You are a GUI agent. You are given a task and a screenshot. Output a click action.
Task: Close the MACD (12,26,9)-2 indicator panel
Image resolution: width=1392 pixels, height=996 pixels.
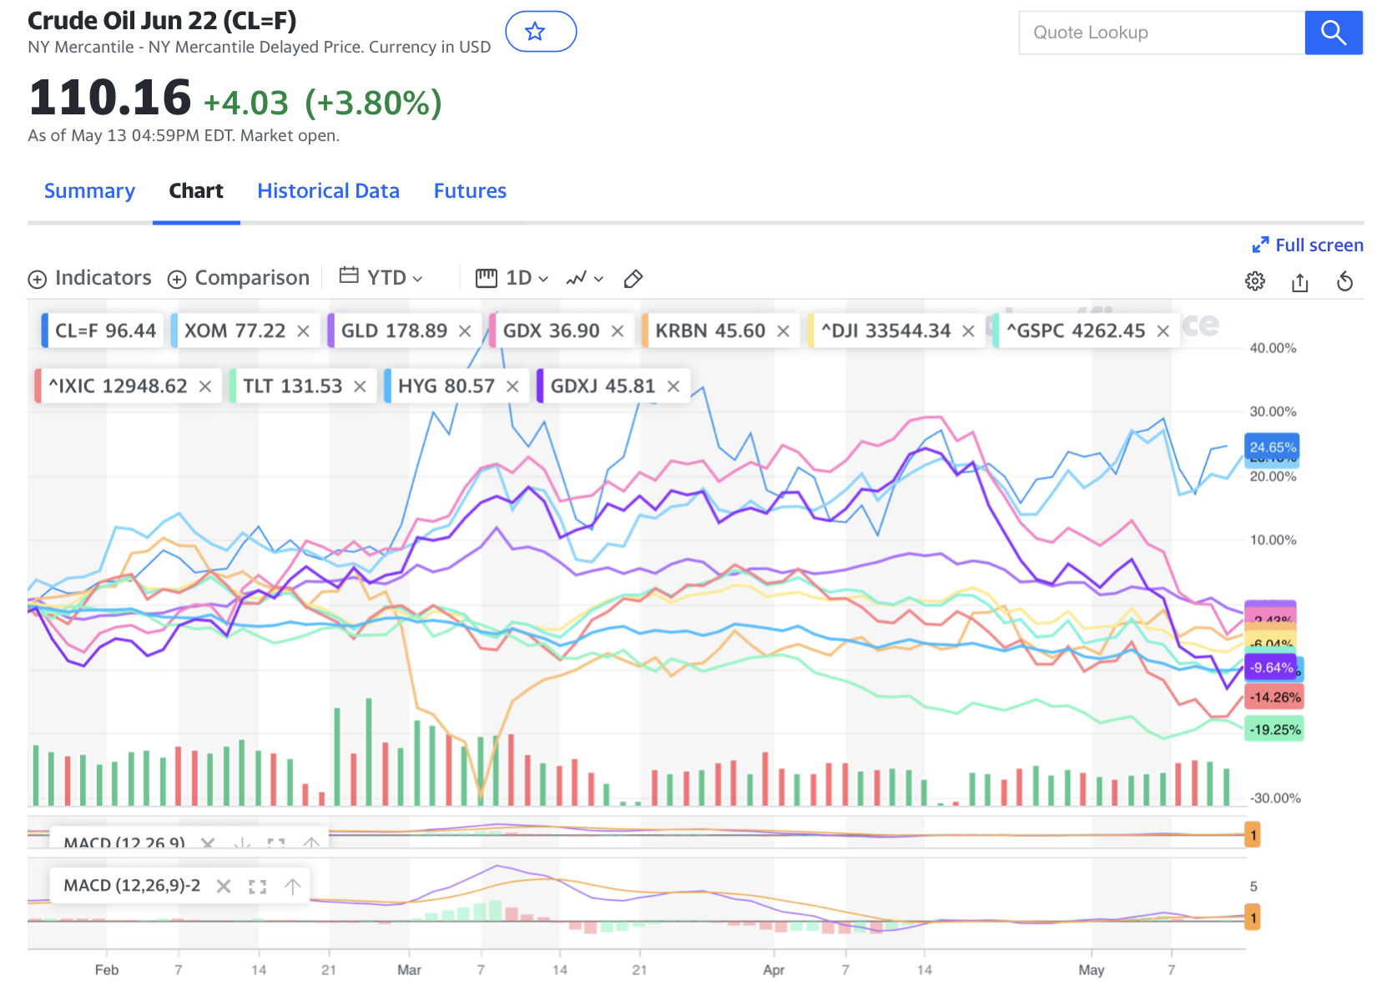click(224, 887)
